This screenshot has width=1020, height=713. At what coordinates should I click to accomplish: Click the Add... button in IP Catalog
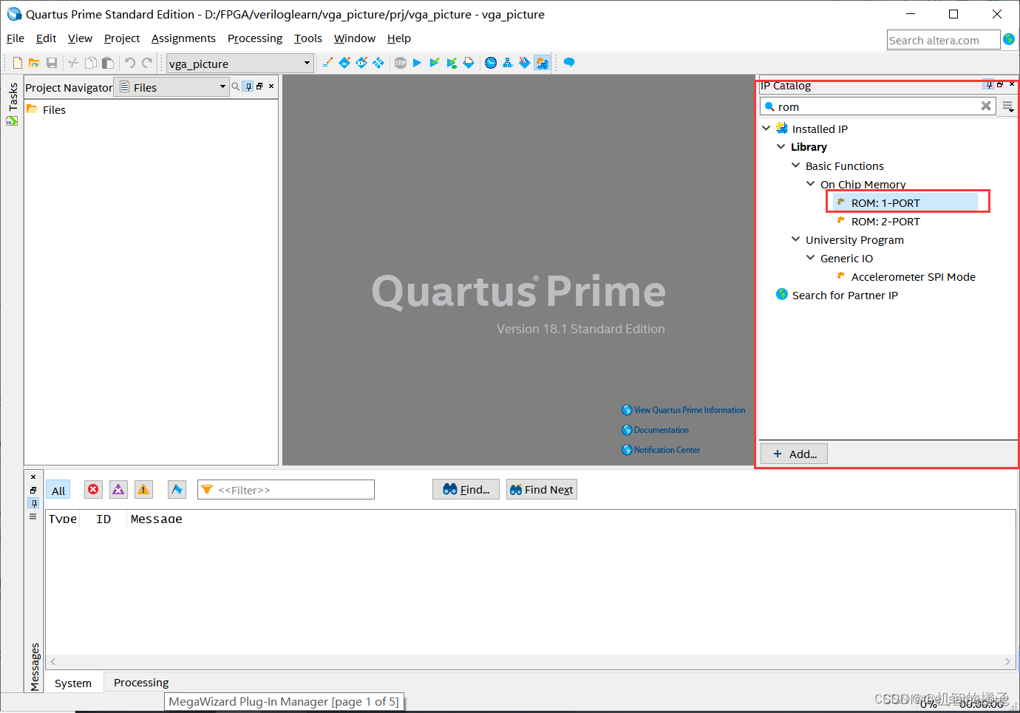click(795, 454)
